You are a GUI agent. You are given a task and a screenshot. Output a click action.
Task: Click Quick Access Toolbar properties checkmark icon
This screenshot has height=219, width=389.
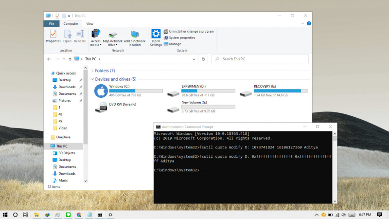pos(57,16)
